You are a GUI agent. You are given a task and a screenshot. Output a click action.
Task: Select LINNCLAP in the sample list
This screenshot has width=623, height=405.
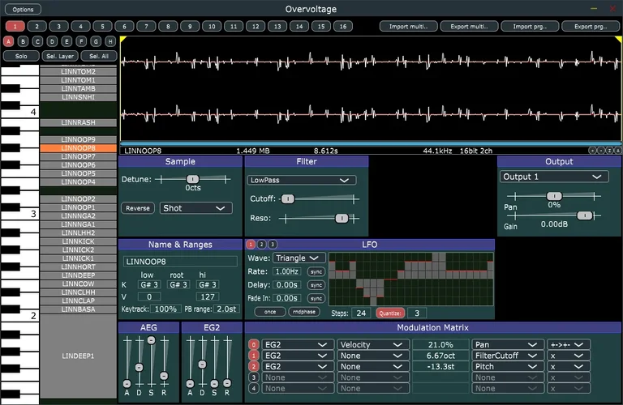pos(78,301)
